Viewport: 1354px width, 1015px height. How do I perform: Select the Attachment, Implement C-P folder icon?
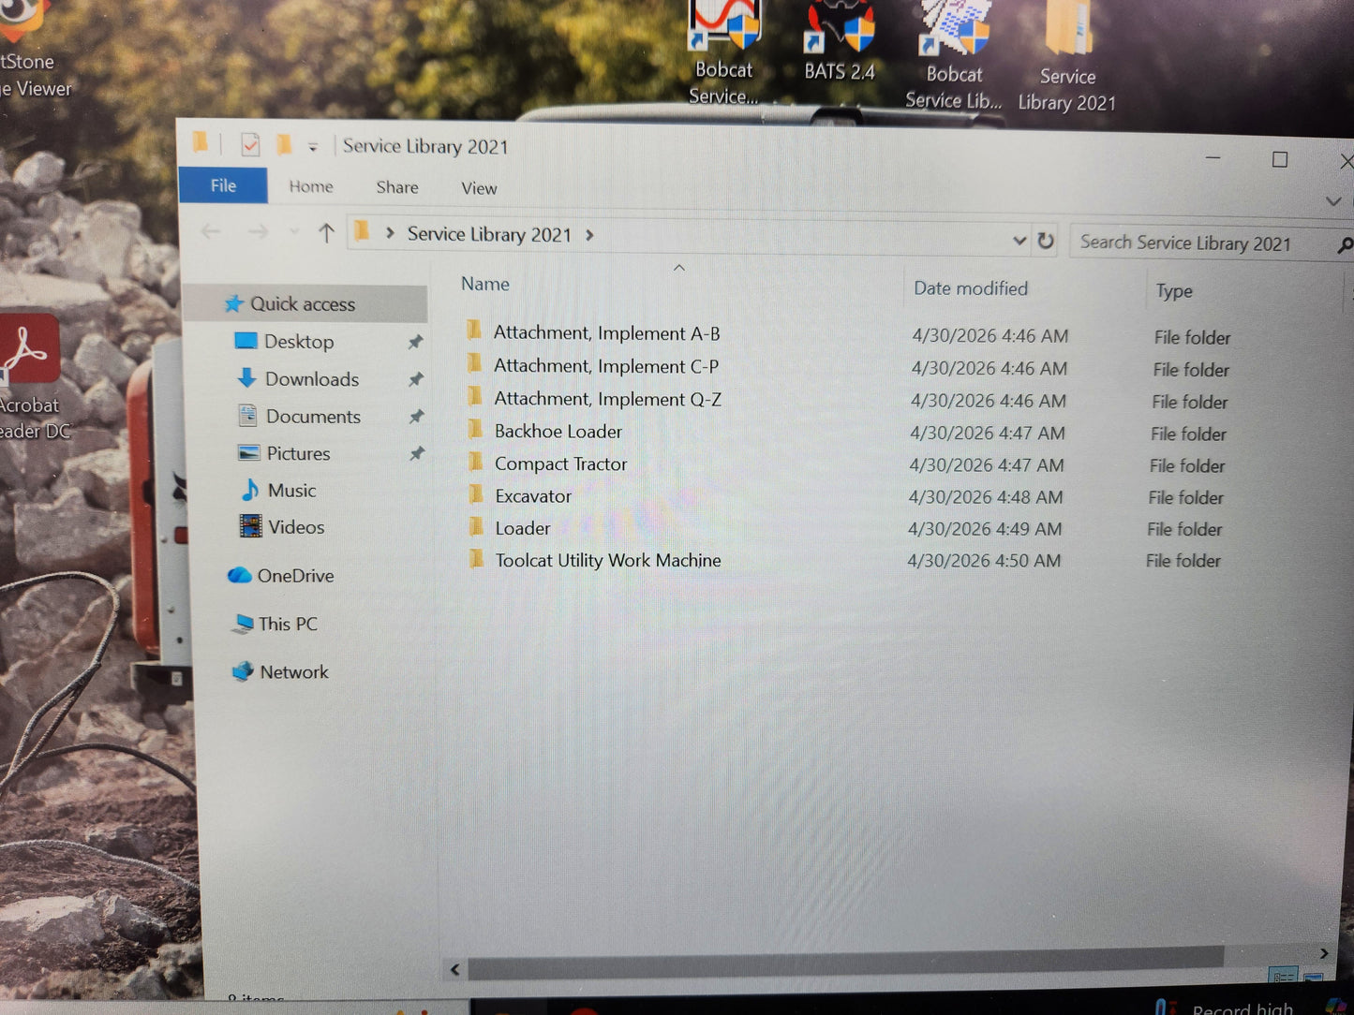pyautogui.click(x=475, y=363)
